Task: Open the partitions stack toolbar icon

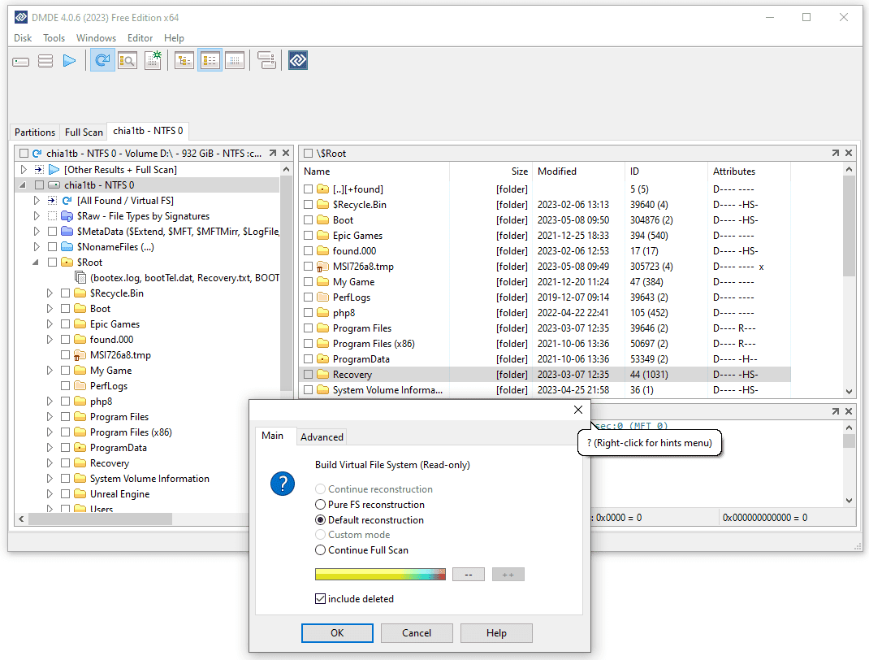Action: [x=45, y=60]
